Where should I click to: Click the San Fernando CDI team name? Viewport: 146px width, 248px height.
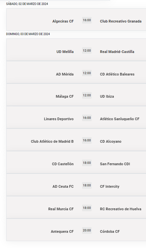pyautogui.click(x=115, y=164)
